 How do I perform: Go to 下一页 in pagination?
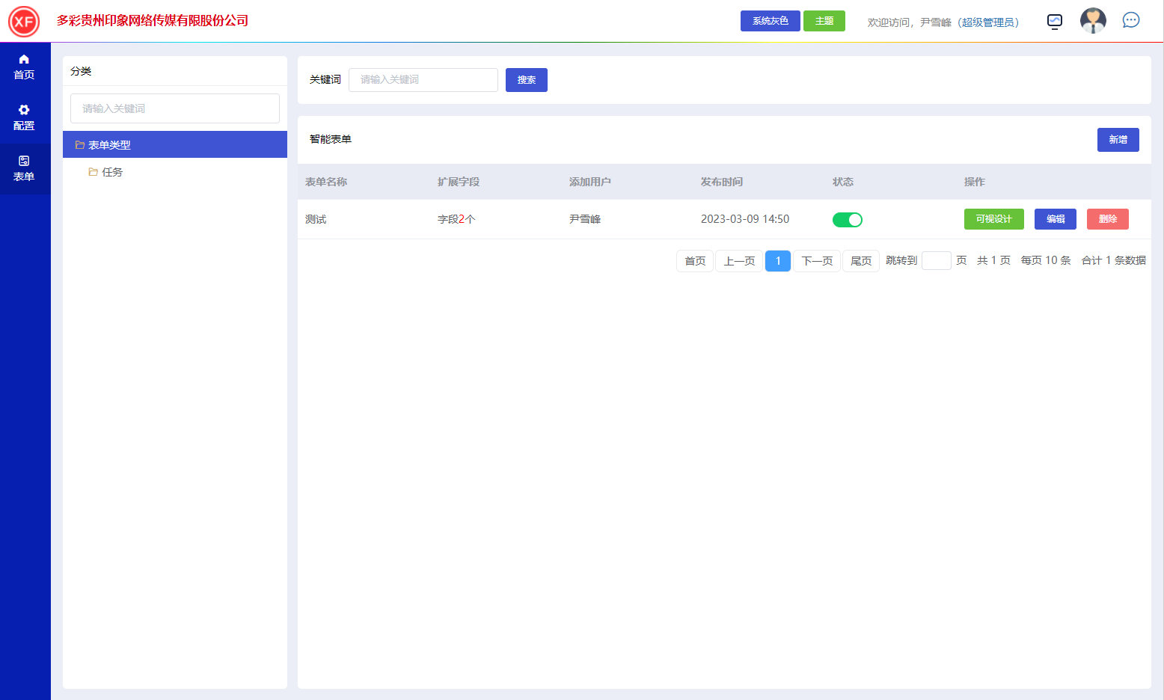(816, 261)
